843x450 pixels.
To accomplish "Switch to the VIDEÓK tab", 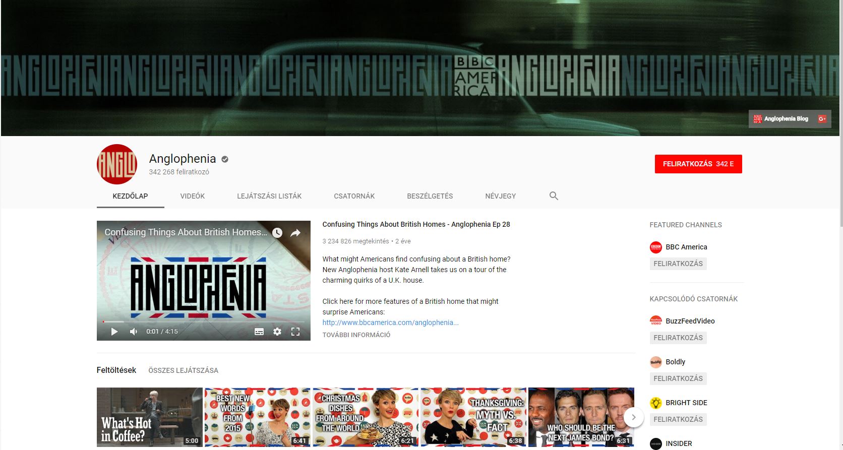I will (x=193, y=196).
